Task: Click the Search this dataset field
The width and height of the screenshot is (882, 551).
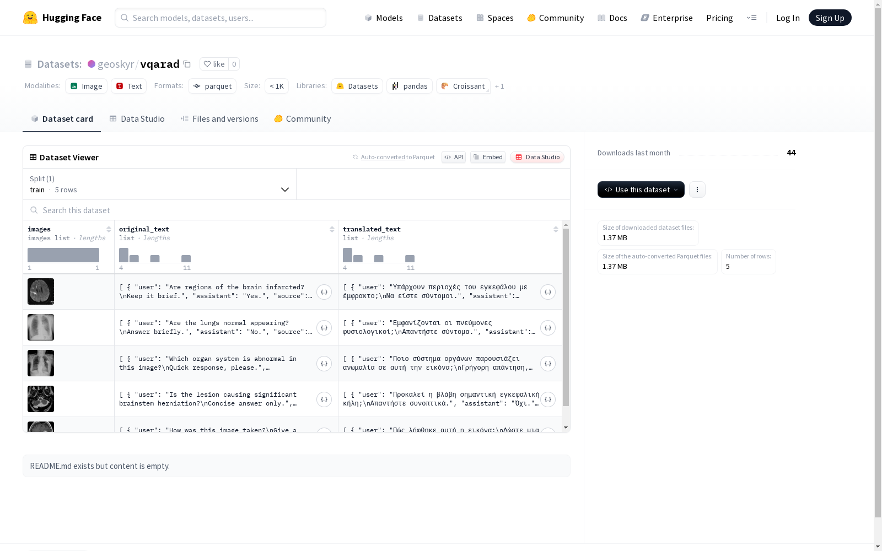Action: [297, 210]
